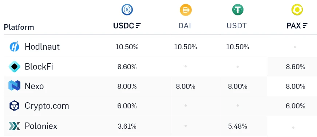Click the Crypto.com logo icon

click(x=14, y=106)
